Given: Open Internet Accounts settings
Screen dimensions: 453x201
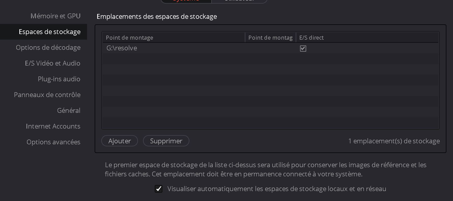Looking at the screenshot, I should tap(53, 126).
